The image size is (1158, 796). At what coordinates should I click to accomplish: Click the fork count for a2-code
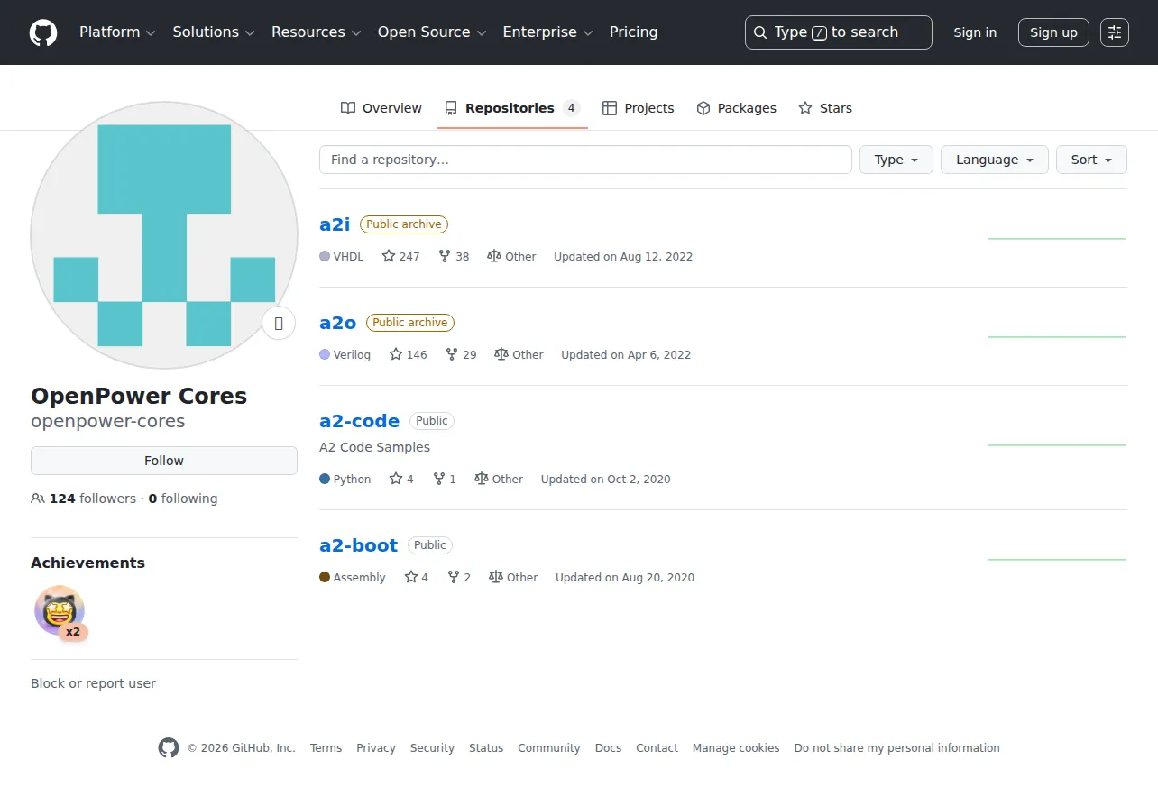coord(445,480)
